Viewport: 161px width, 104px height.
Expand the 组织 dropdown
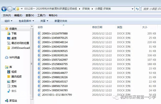[8, 21]
